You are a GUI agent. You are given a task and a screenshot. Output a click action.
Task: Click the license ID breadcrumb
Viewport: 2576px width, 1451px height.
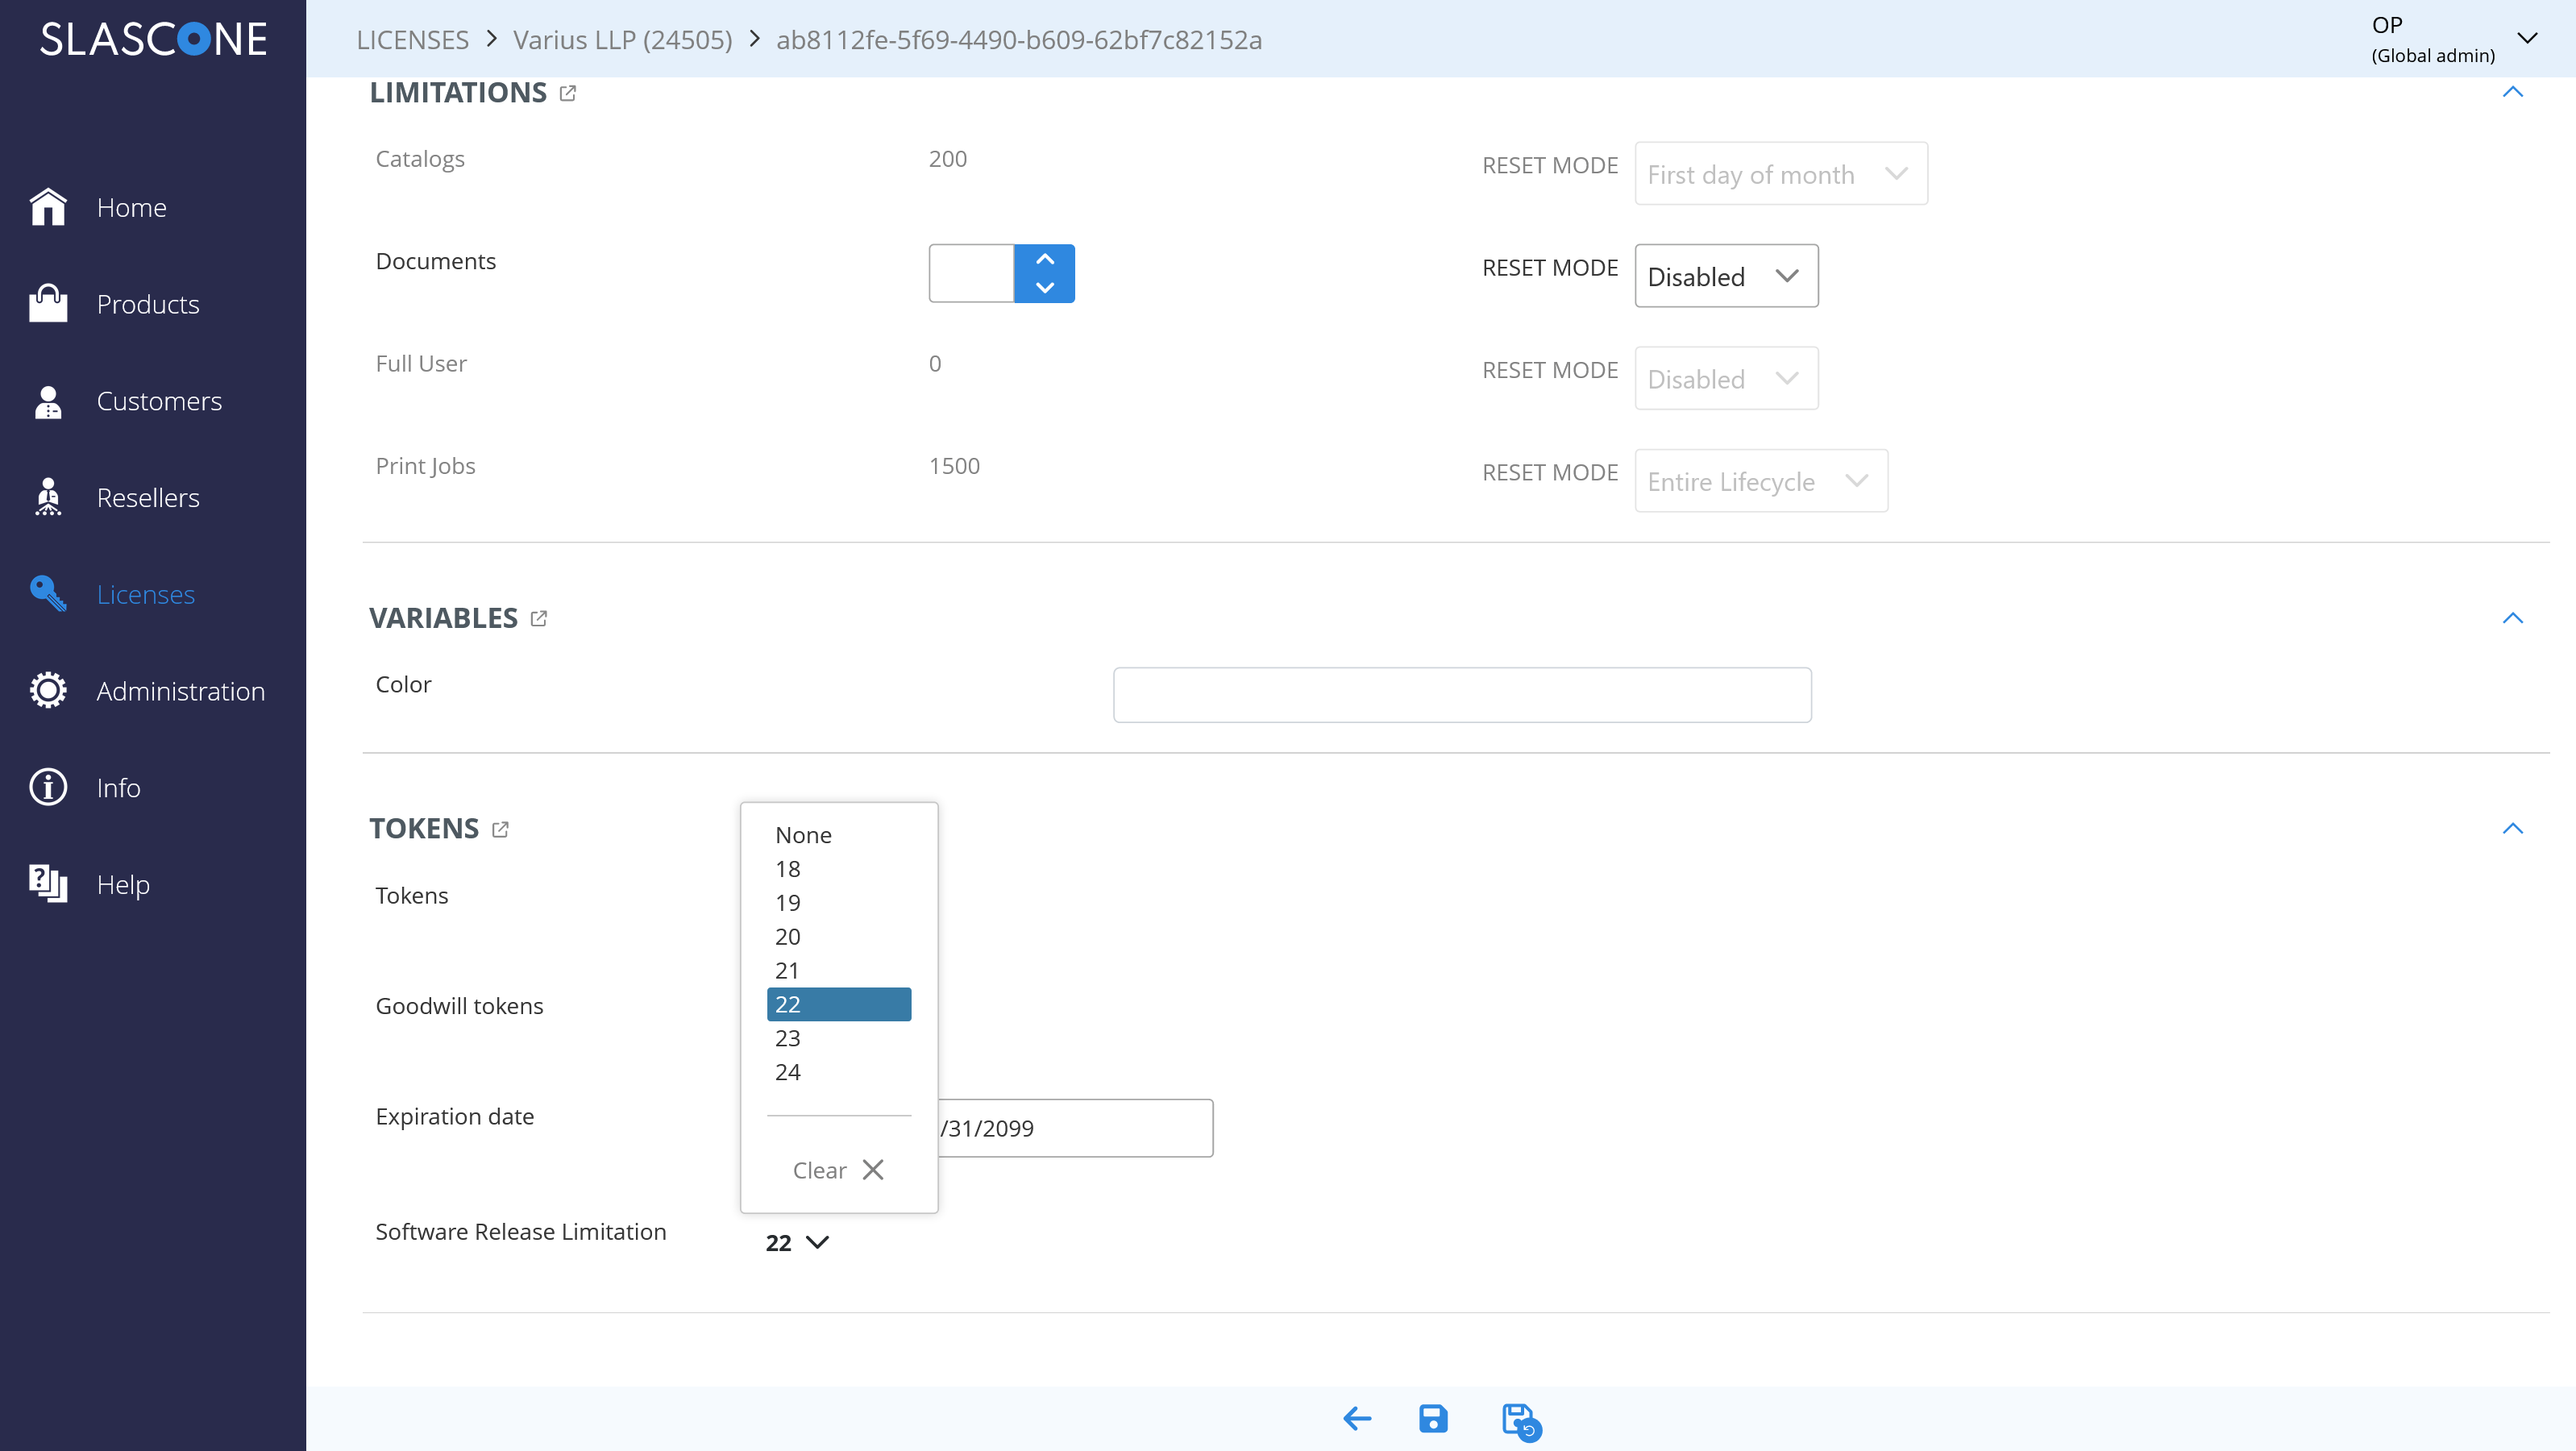click(1019, 40)
